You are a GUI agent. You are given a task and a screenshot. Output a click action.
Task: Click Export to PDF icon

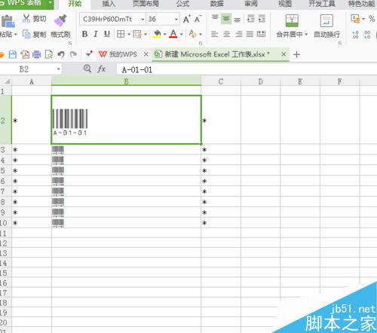click(x=25, y=54)
